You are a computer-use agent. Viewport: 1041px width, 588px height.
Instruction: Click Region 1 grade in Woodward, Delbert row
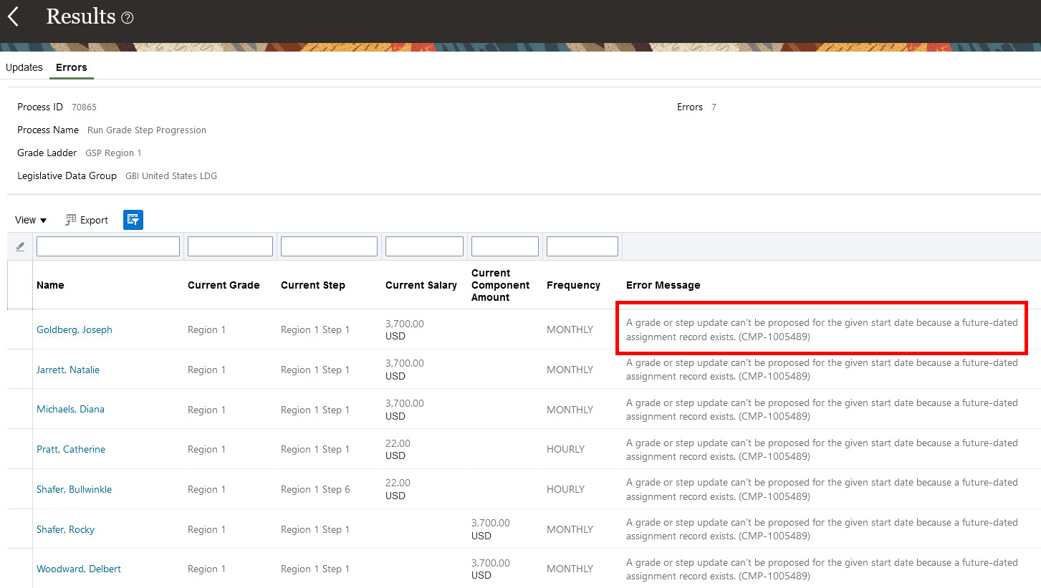click(x=206, y=569)
